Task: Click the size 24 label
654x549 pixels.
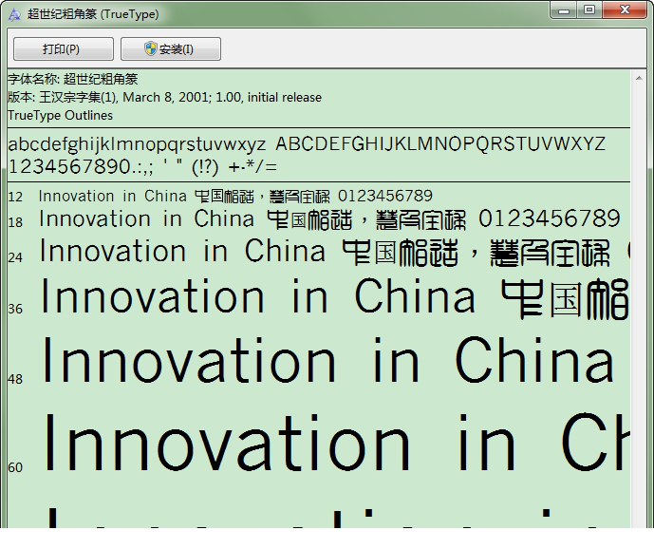Action: (15, 257)
